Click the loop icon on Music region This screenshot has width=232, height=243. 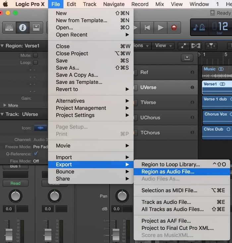tap(221, 69)
